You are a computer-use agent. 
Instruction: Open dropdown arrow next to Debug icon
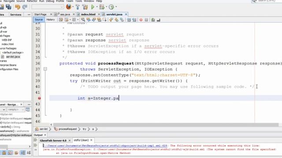[106, 7]
